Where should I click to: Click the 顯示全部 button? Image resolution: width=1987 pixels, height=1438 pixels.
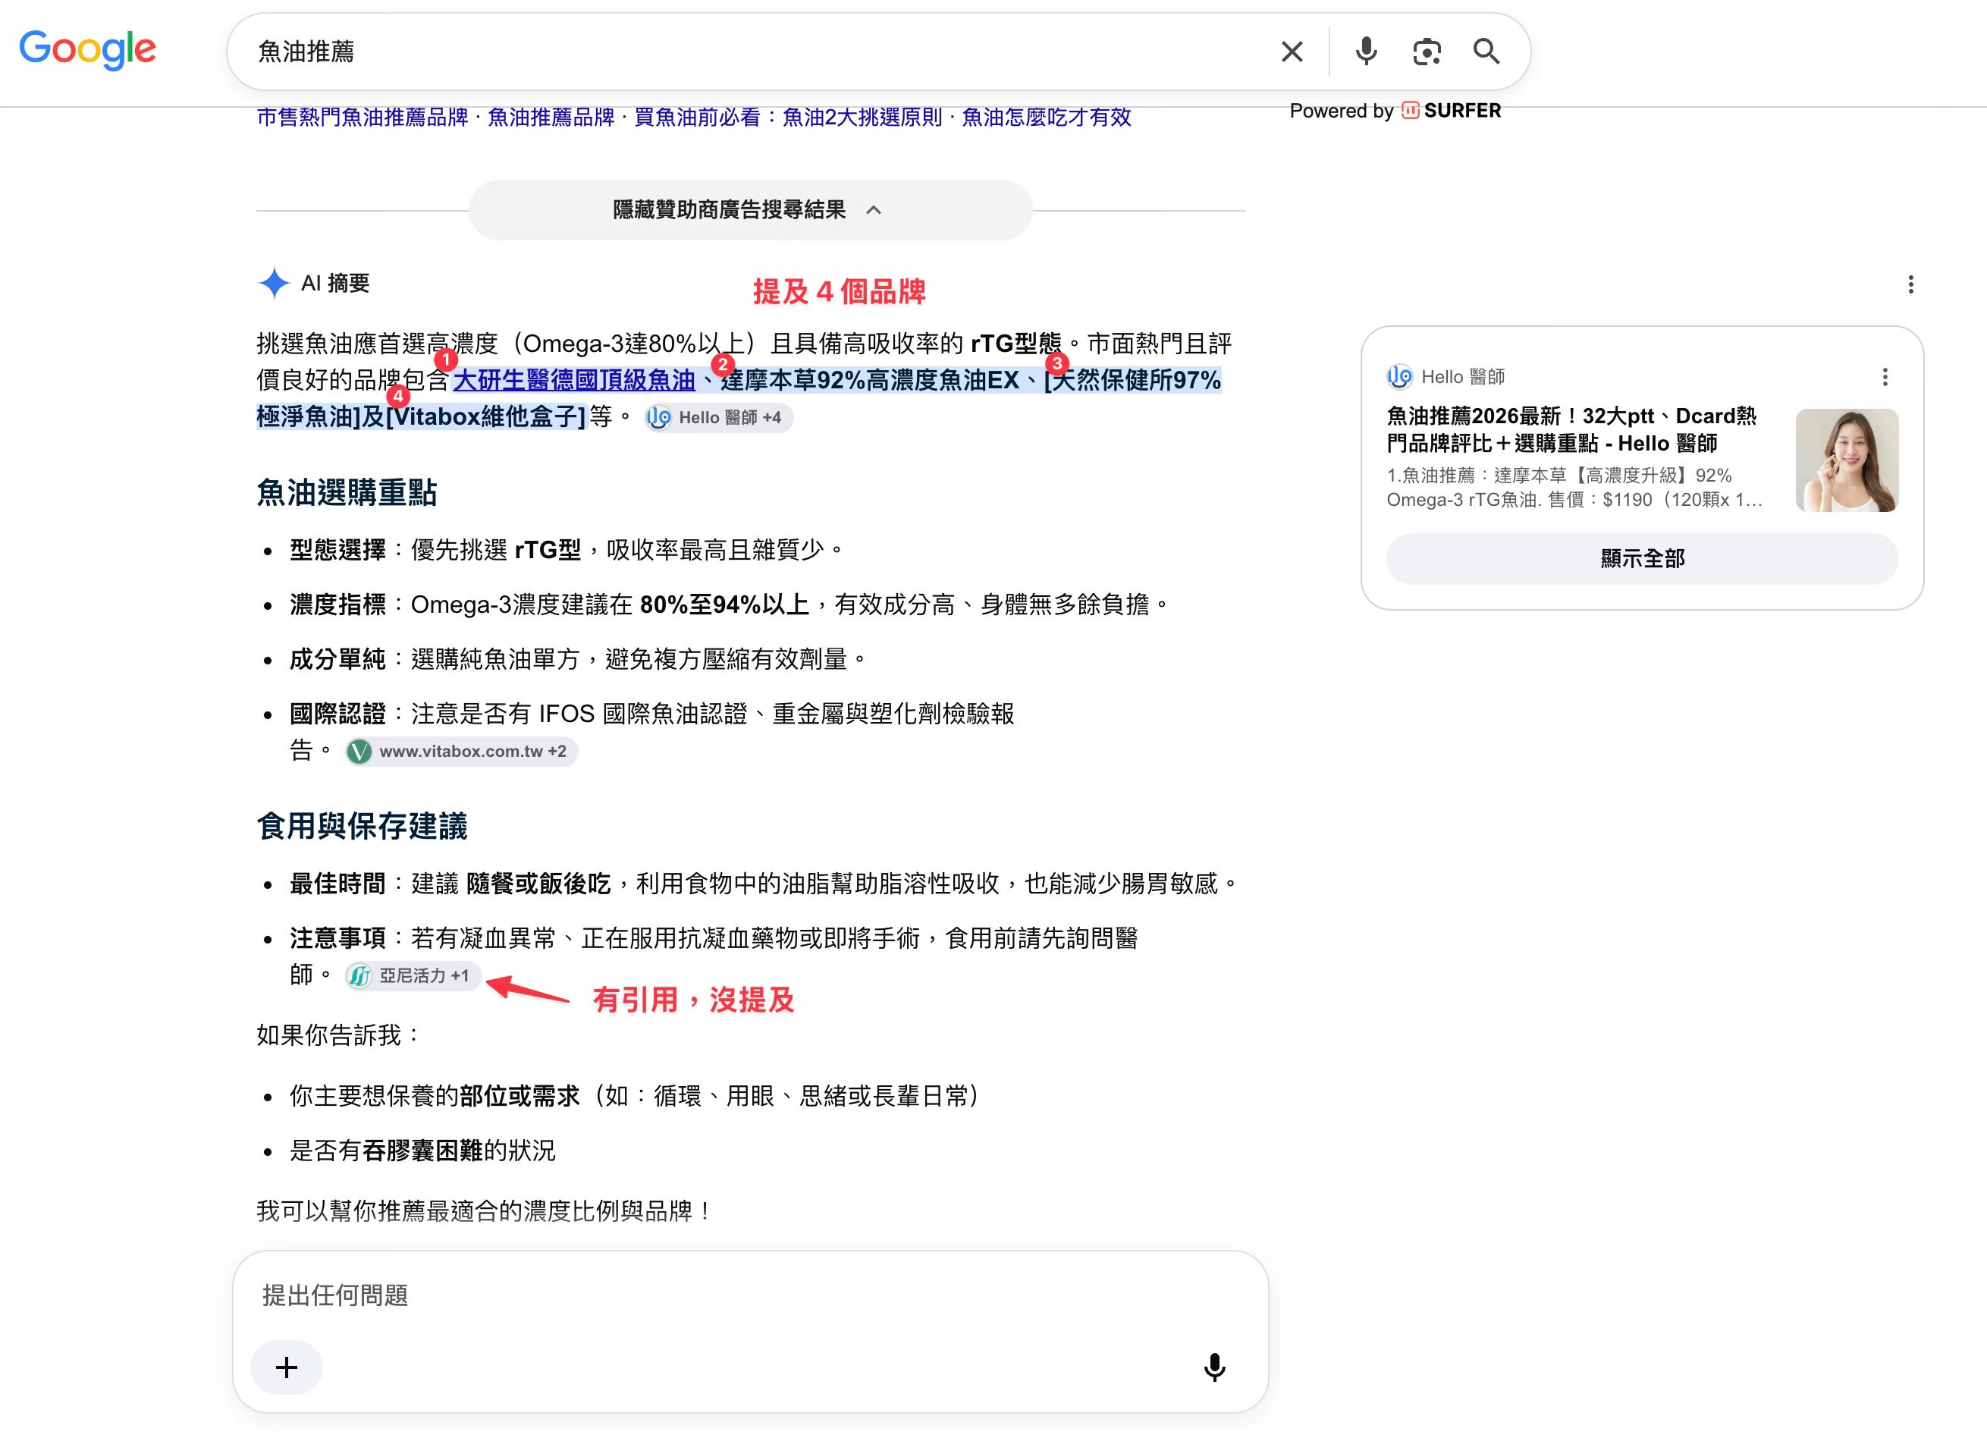pyautogui.click(x=1642, y=559)
